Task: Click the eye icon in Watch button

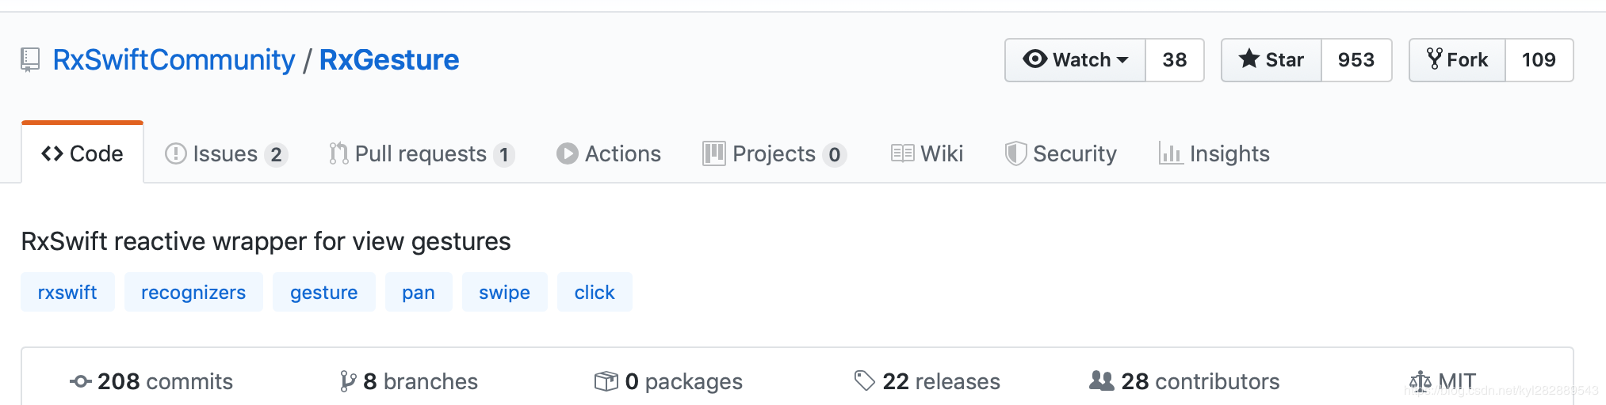Action: (1034, 59)
